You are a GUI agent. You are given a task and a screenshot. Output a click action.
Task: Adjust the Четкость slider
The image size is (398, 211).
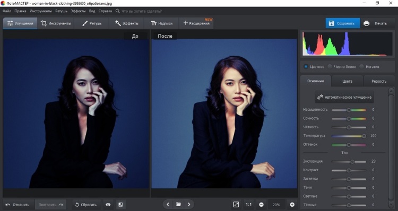pyautogui.click(x=349, y=127)
